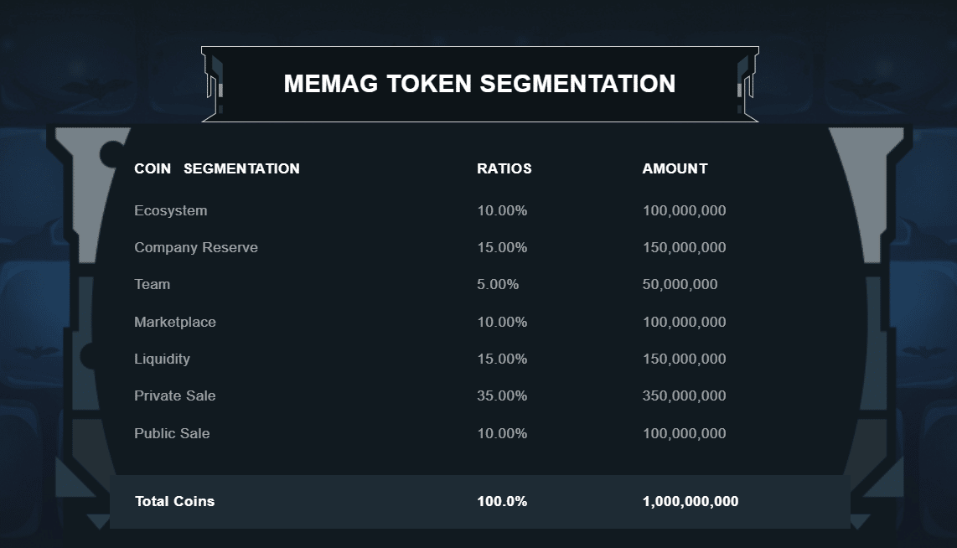
Task: Select the Ecosystem row label
Action: pyautogui.click(x=171, y=210)
